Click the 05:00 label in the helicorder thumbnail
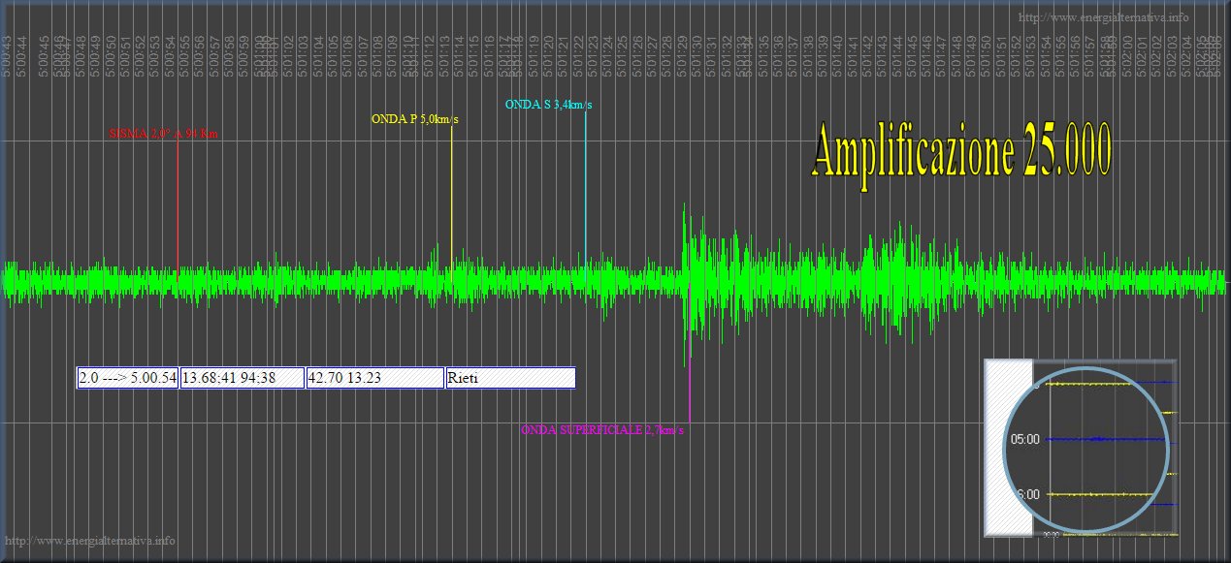The height and width of the screenshot is (563, 1231). pos(1025,438)
